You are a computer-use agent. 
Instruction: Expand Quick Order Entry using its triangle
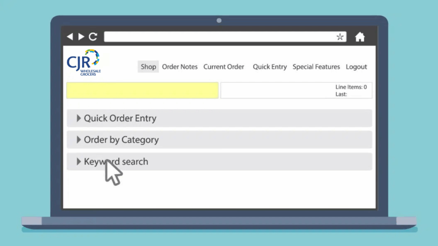click(x=79, y=118)
